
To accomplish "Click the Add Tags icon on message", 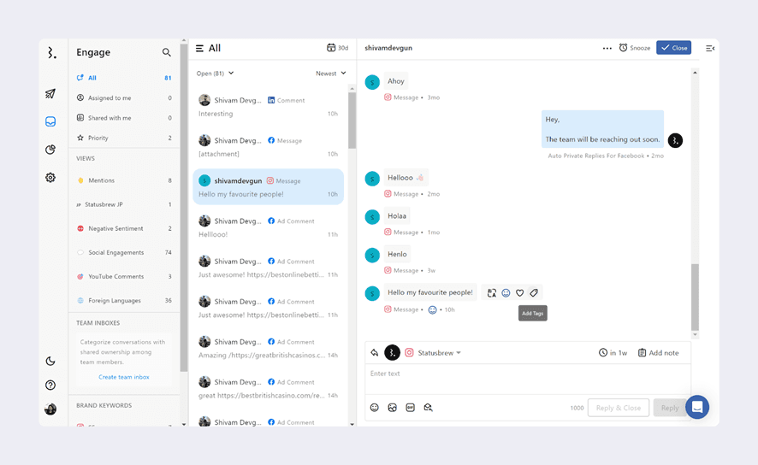I will click(x=534, y=293).
